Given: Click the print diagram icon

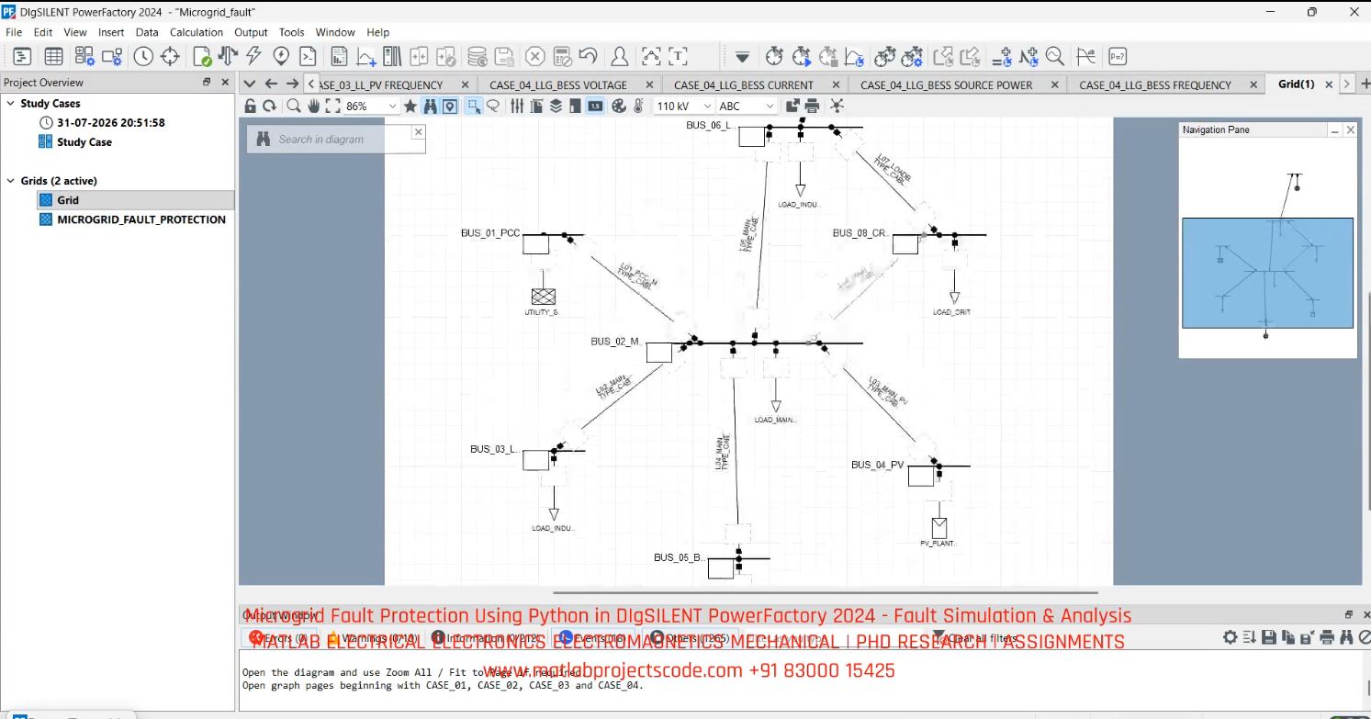Looking at the screenshot, I should [x=812, y=106].
